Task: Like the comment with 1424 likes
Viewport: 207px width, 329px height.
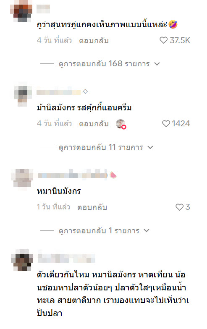Action: 166,123
